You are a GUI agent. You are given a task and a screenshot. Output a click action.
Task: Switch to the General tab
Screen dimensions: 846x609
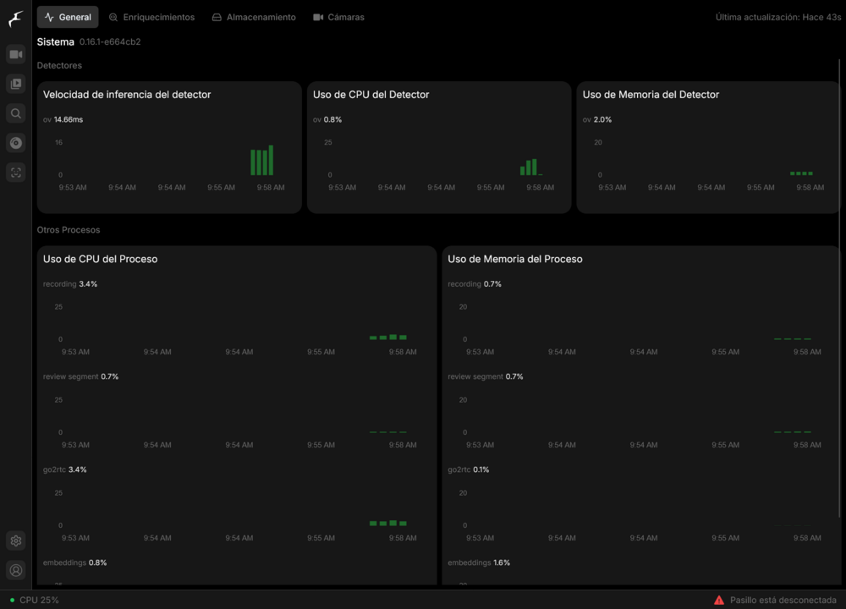[68, 17]
